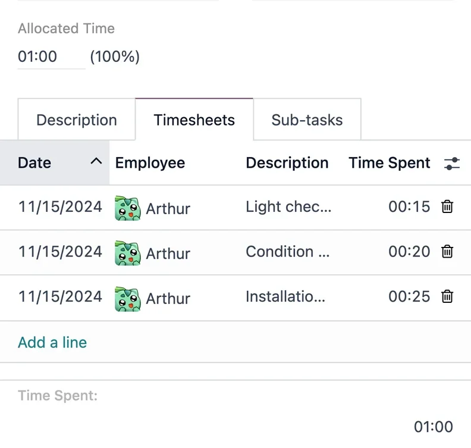Switch to the Description tab

(77, 120)
